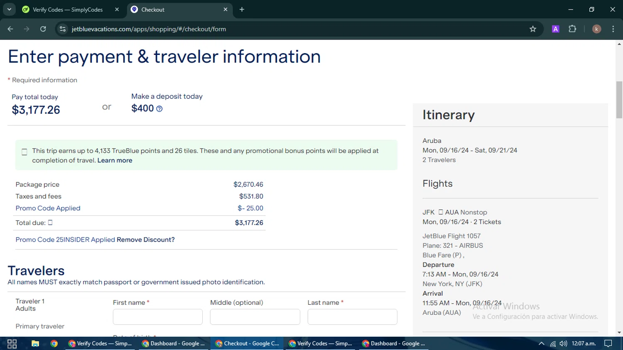Close the Checkout tab
This screenshot has width=623, height=350.
click(226, 10)
